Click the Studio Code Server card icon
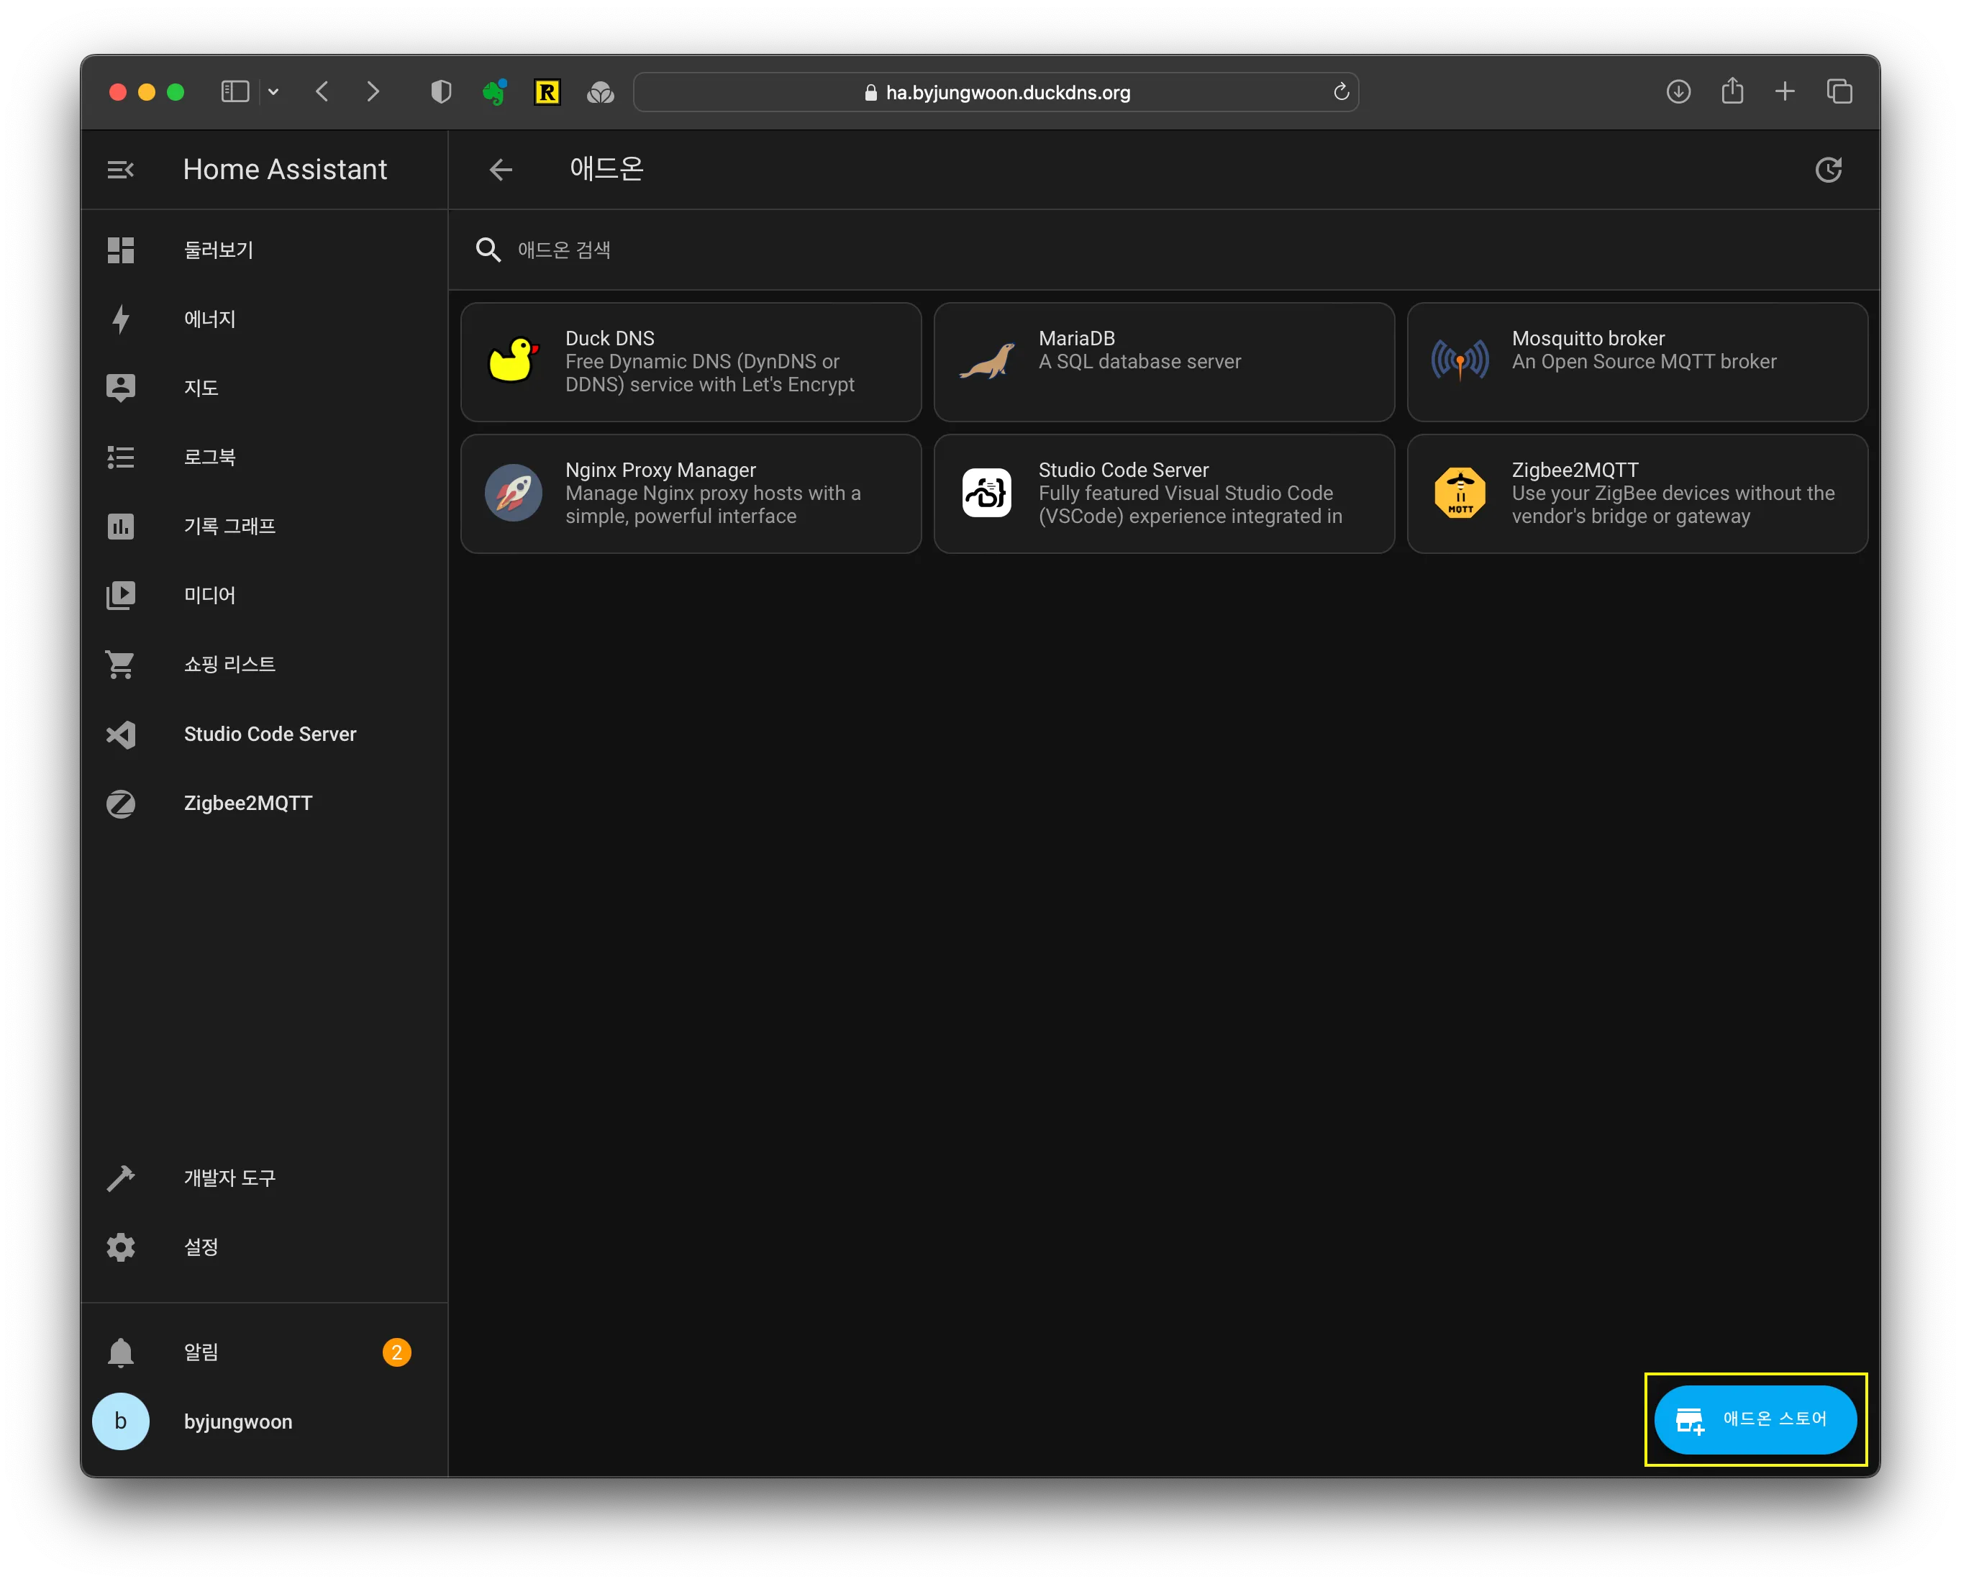This screenshot has height=1584, width=1961. (988, 493)
